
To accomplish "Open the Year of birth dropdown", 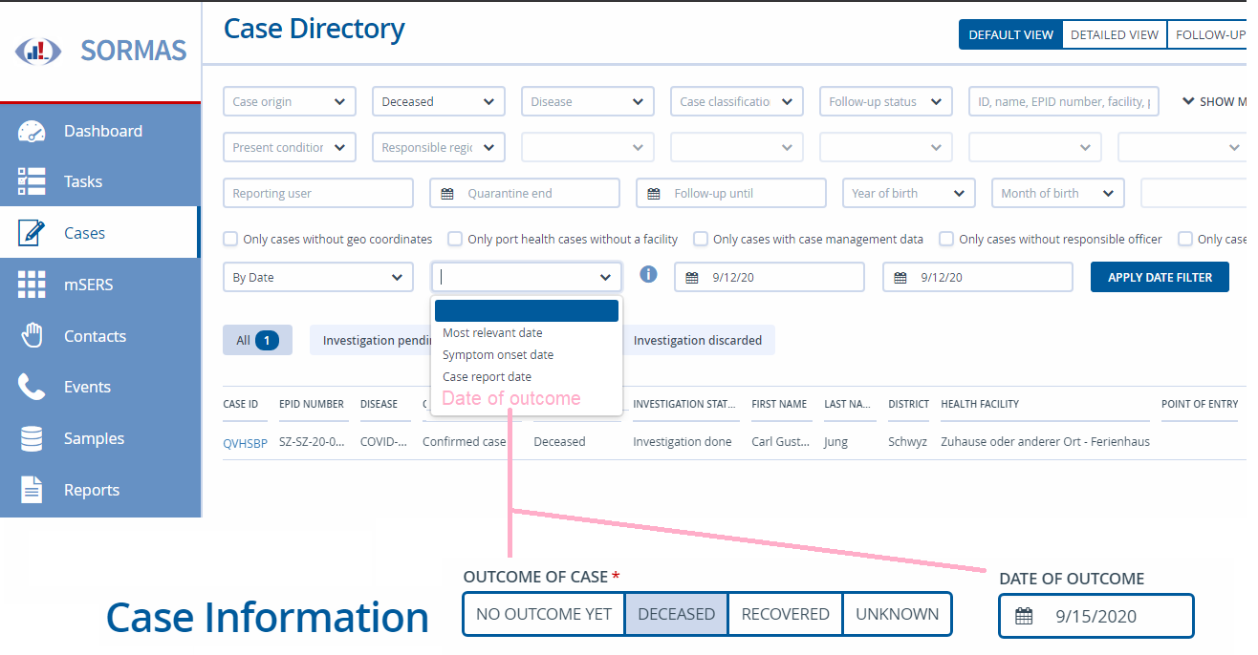I will coord(909,193).
